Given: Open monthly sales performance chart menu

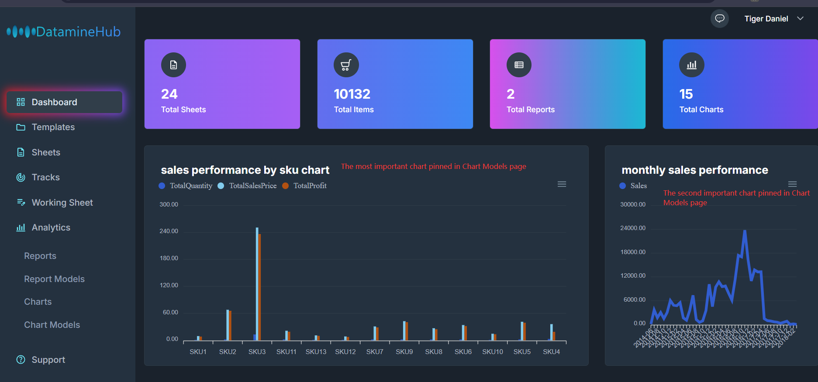Looking at the screenshot, I should pos(793,184).
